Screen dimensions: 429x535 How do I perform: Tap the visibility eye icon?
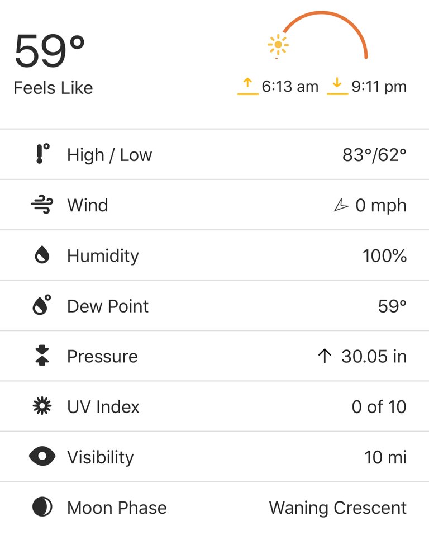(42, 456)
